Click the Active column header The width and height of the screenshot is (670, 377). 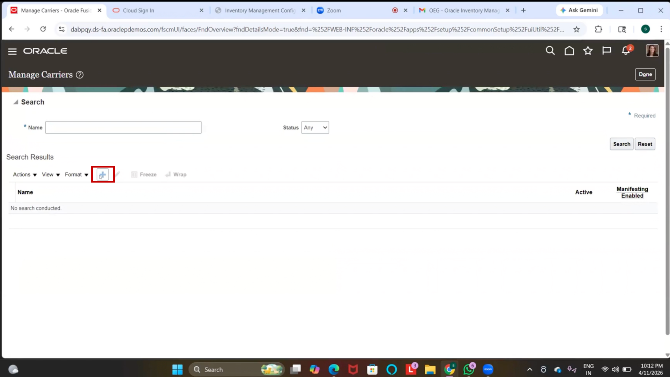583,192
